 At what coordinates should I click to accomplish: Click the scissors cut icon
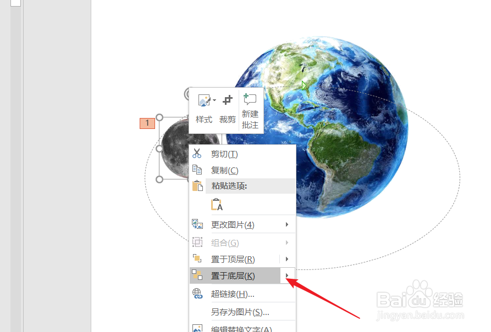pos(197,153)
